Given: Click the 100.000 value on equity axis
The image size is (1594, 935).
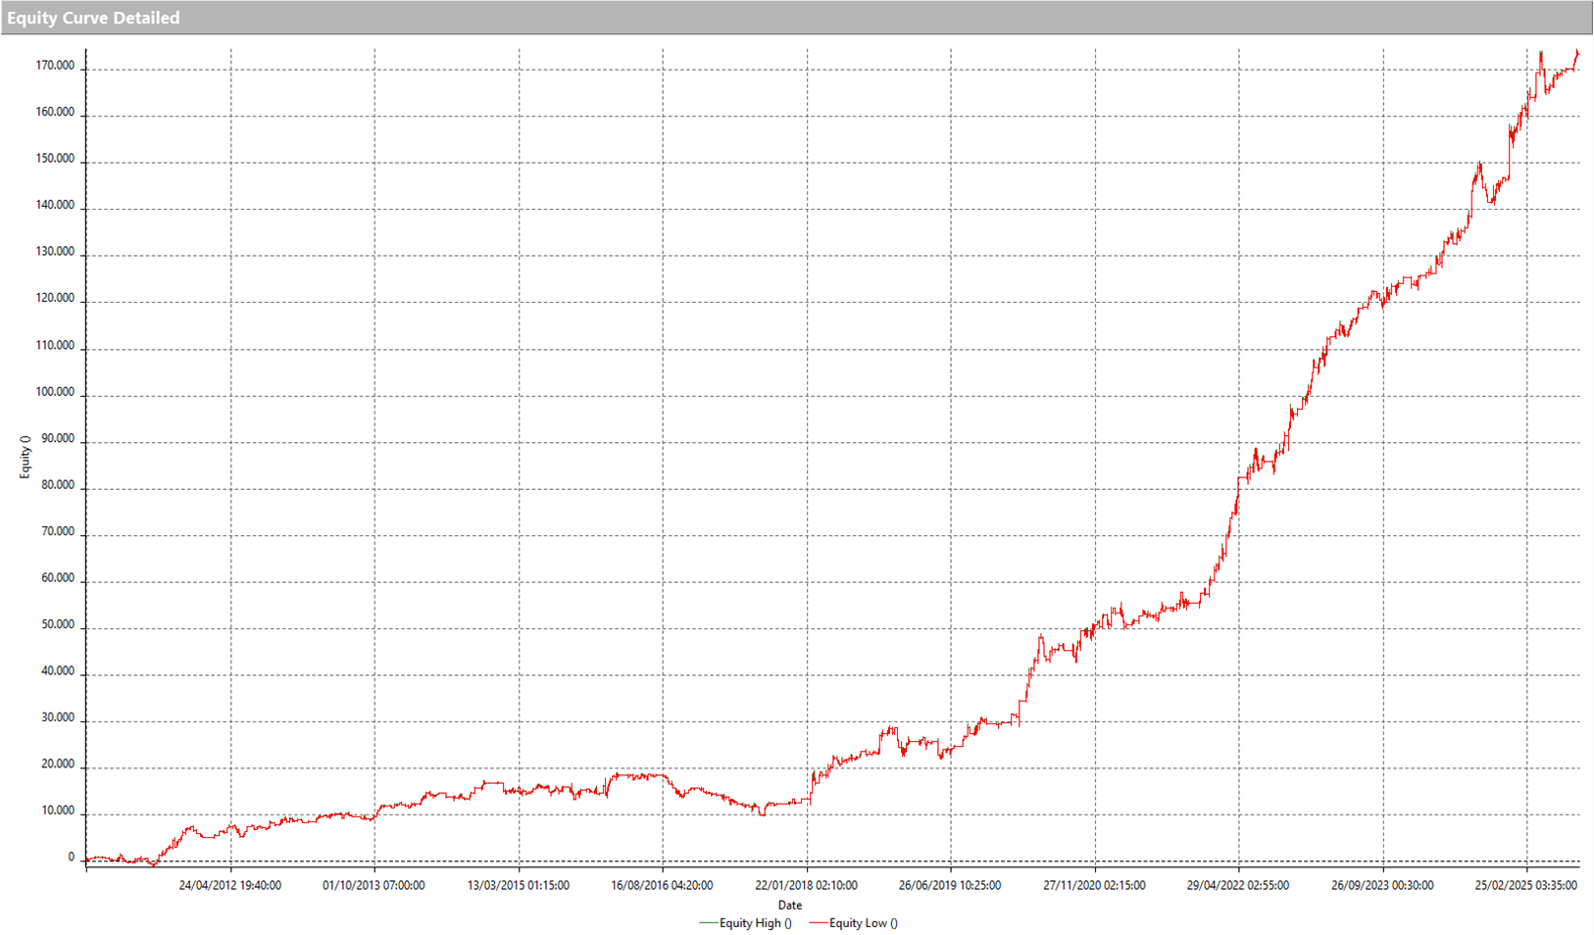Looking at the screenshot, I should pyautogui.click(x=55, y=393).
